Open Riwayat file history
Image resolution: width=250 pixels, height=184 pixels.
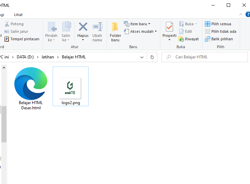(189, 39)
